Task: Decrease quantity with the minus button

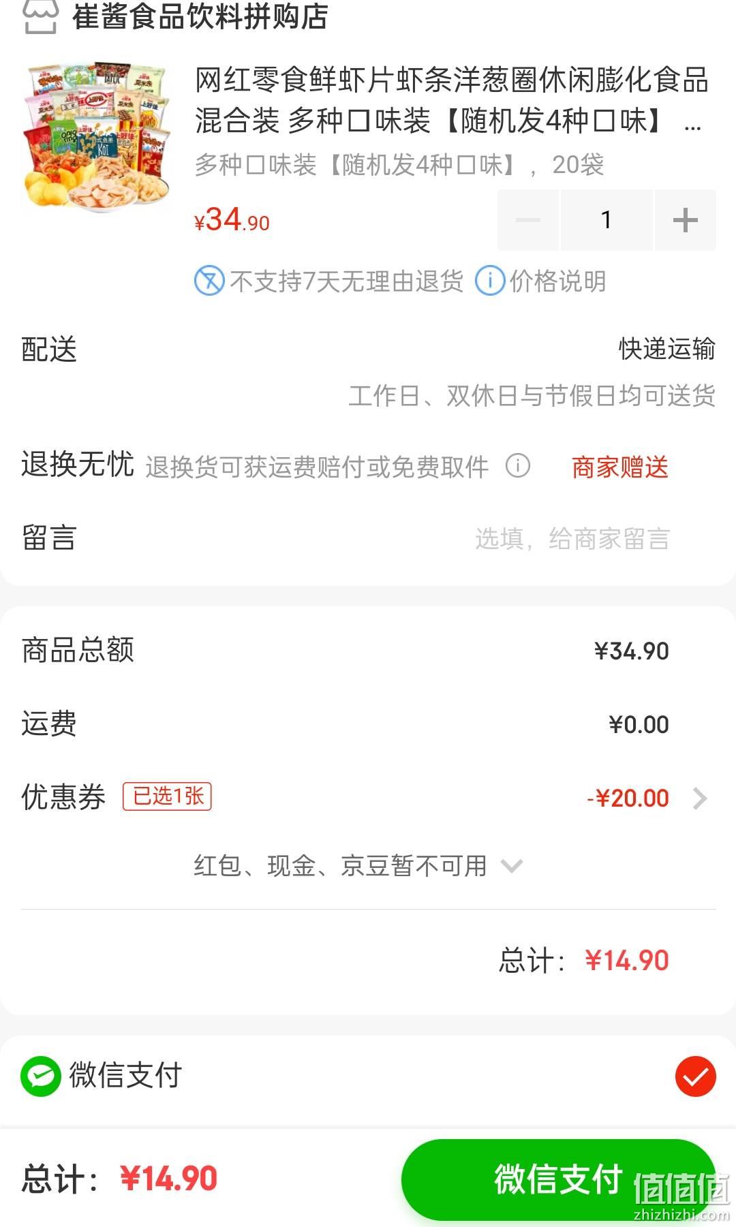Action: (528, 220)
